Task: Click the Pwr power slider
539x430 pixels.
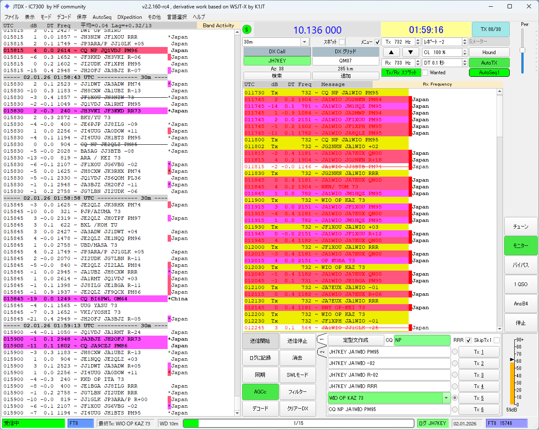Action: [x=522, y=50]
